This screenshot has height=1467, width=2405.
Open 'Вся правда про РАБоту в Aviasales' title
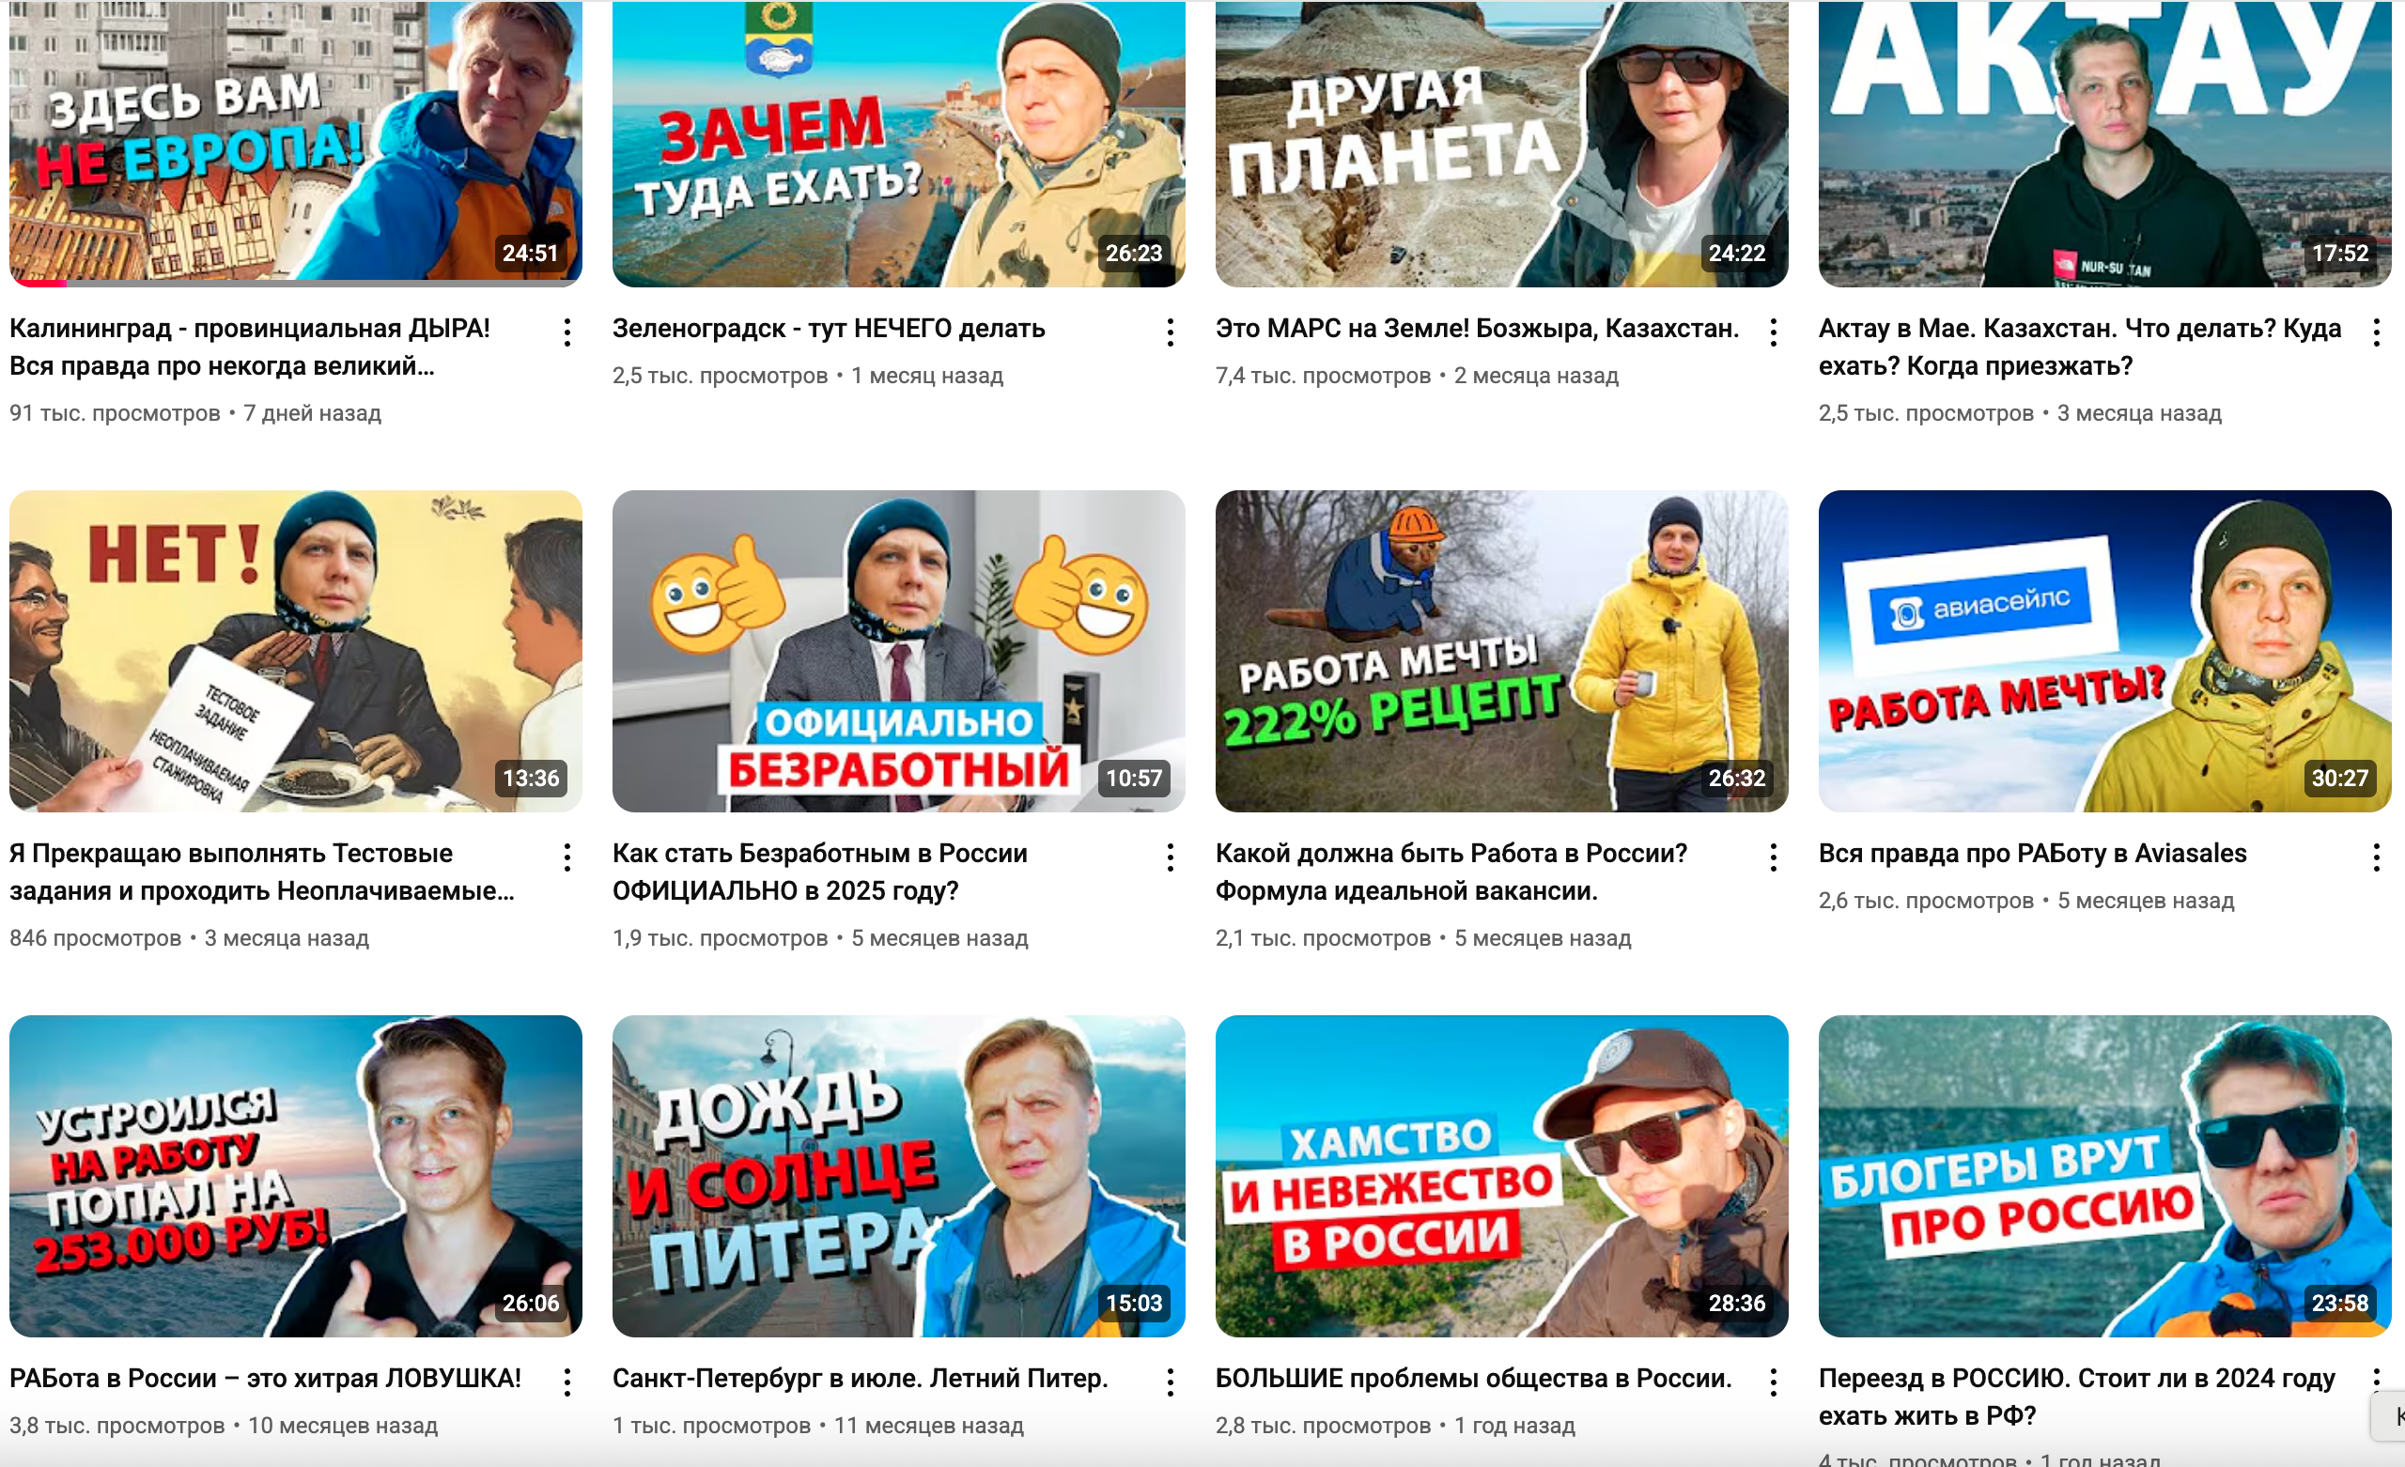2032,854
